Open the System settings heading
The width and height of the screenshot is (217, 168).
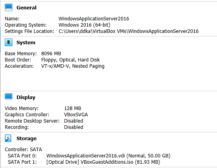pos(26,42)
